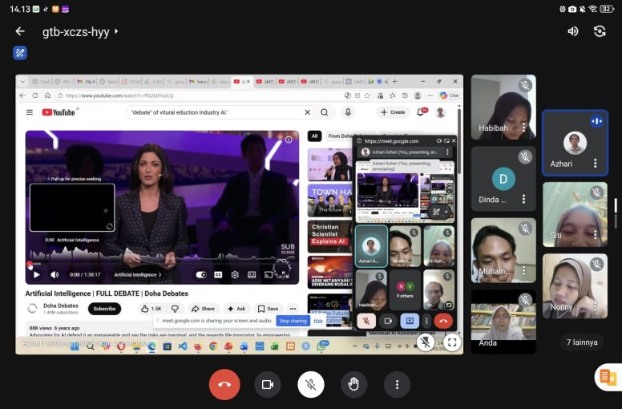Expand the shared screen to fullscreen
Viewport: 622px width, 409px height.
(452, 342)
